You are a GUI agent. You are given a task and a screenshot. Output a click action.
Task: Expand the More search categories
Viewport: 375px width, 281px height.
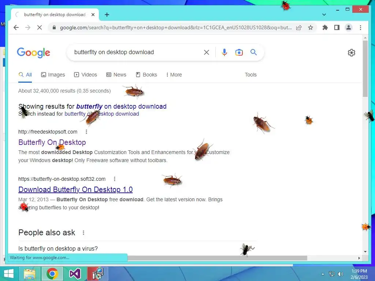point(174,75)
